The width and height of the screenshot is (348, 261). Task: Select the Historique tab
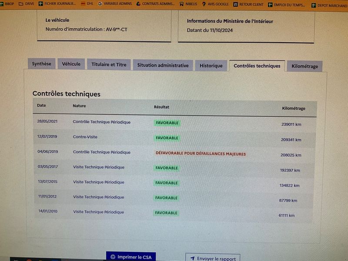pyautogui.click(x=211, y=66)
